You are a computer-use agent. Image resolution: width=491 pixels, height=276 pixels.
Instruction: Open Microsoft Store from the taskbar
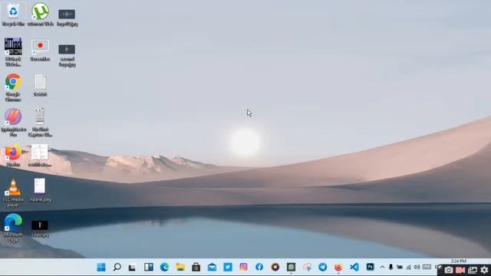pyautogui.click(x=196, y=268)
